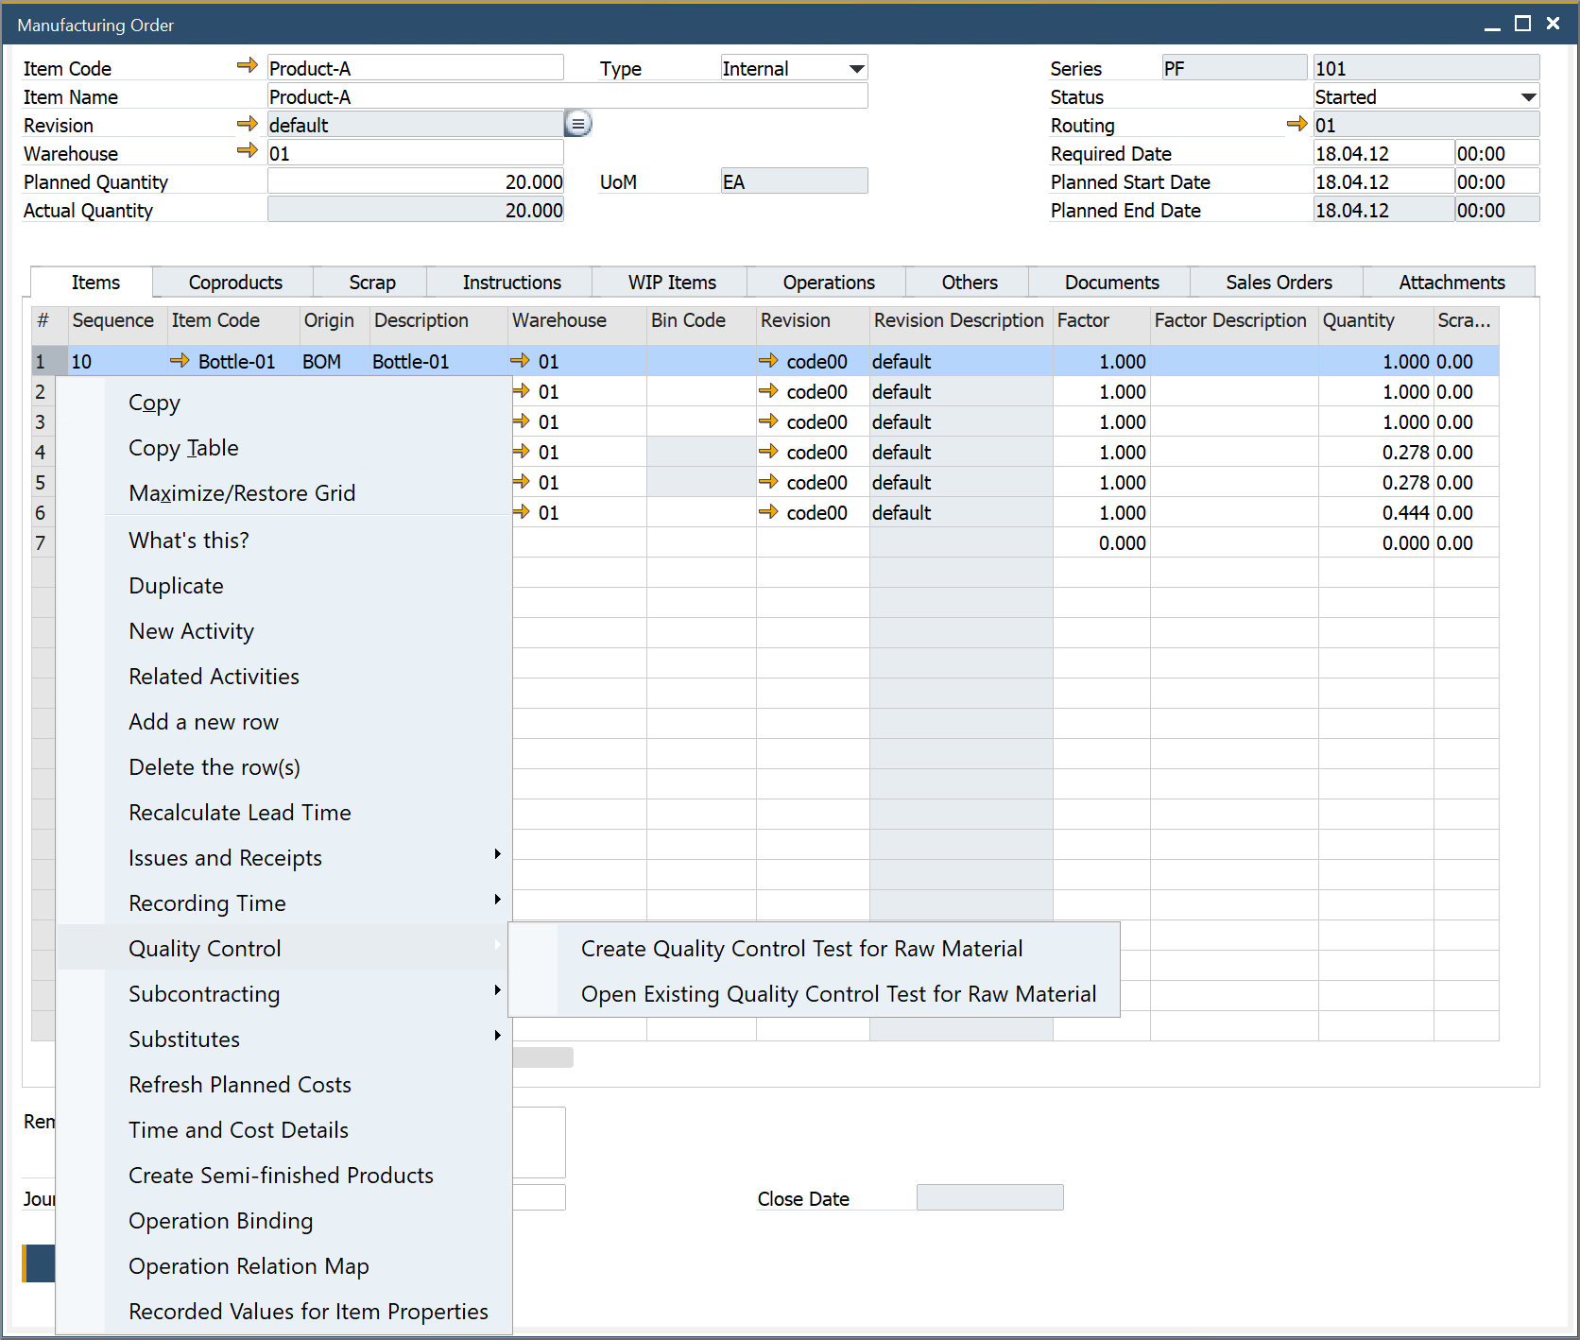Open the Others tab
Viewport: 1580px width, 1340px height.
970,283
